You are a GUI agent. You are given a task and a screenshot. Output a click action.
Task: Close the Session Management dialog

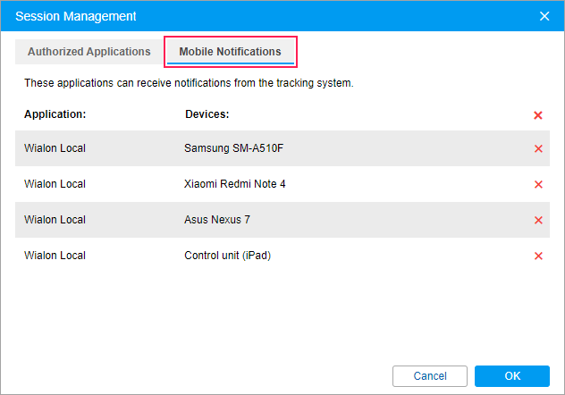click(x=544, y=16)
